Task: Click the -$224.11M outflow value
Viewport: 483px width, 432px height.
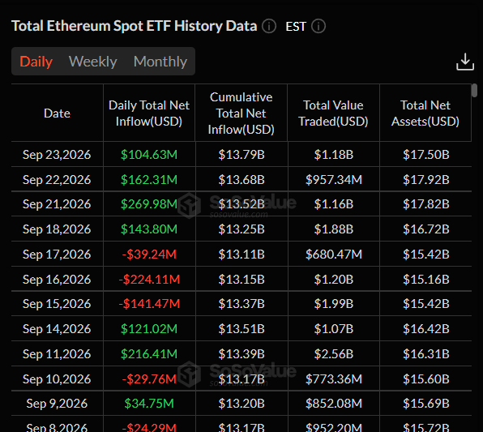Action: point(149,280)
